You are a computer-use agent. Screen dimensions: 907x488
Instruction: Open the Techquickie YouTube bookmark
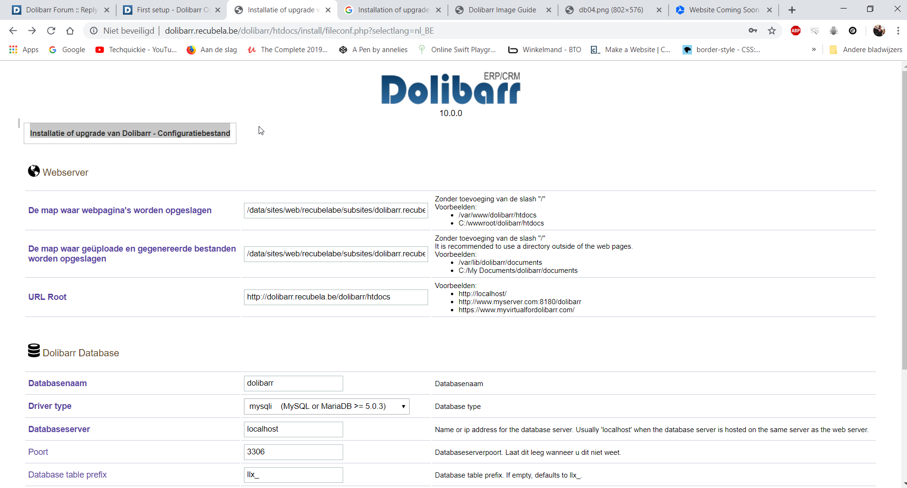(136, 50)
